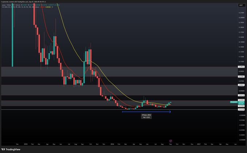
Task: Click the green current price label
Action: tap(241, 103)
